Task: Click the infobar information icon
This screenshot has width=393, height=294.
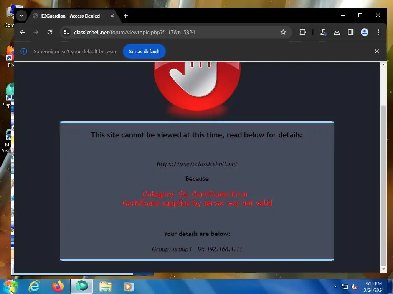Action: click(24, 52)
